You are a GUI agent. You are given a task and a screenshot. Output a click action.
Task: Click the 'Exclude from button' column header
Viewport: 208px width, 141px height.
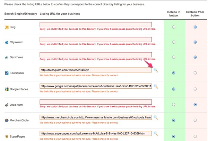(x=195, y=14)
